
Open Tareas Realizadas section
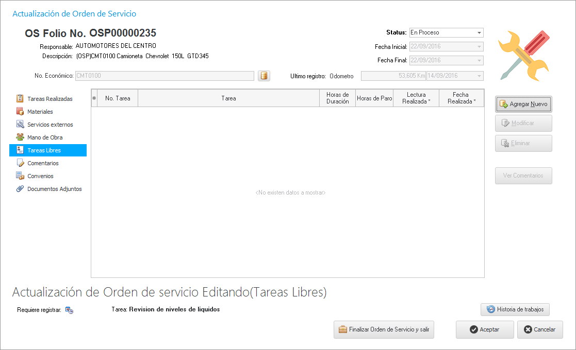pos(50,99)
